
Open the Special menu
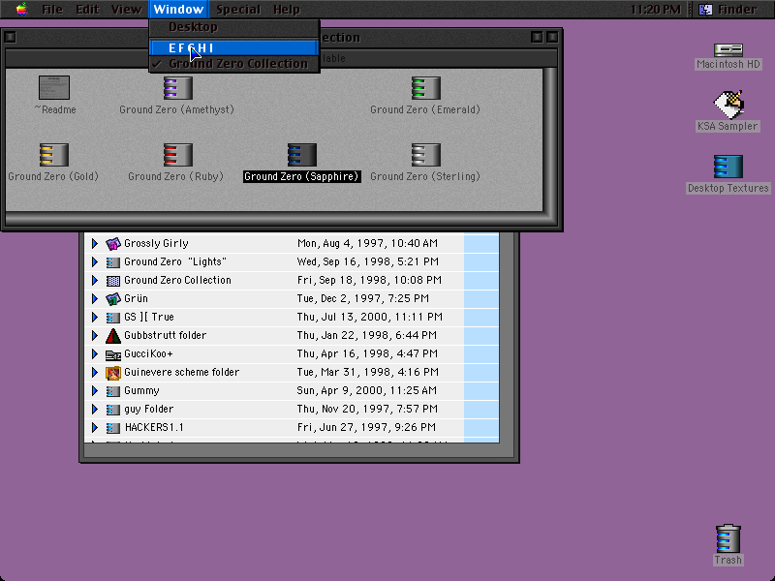(238, 10)
